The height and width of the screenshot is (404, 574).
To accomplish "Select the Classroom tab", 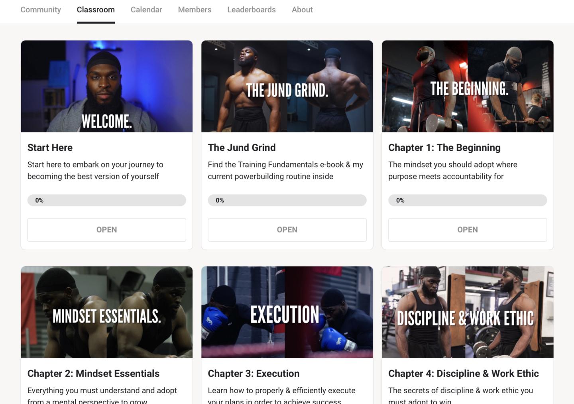I will [96, 10].
